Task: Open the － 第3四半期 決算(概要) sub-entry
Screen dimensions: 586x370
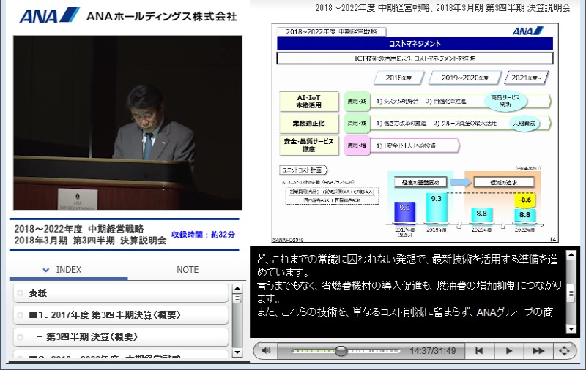Action: coord(121,337)
